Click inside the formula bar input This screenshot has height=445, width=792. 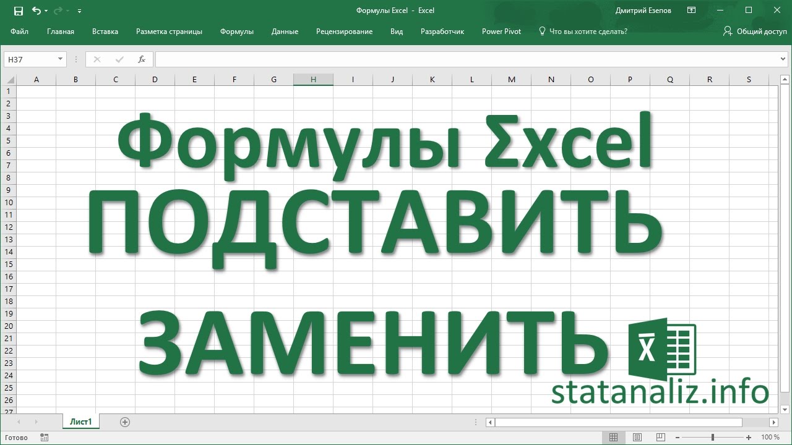[x=467, y=59]
